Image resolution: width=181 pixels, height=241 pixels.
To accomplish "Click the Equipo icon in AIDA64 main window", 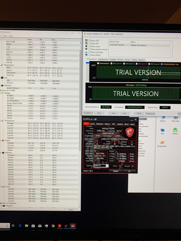I will 163,118.
